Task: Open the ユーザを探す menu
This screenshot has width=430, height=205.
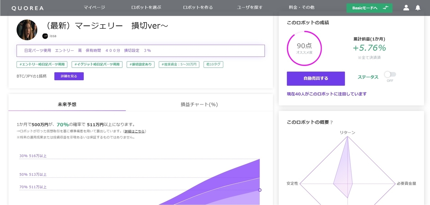Action: click(x=250, y=7)
